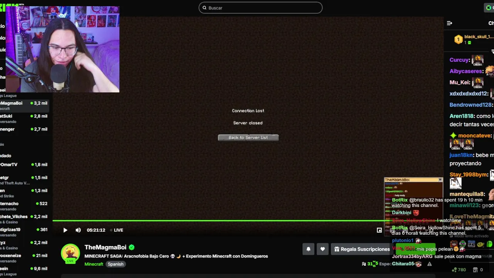
Task: Click Cinema emote next to Mu_Kei
Action: tap(477, 83)
